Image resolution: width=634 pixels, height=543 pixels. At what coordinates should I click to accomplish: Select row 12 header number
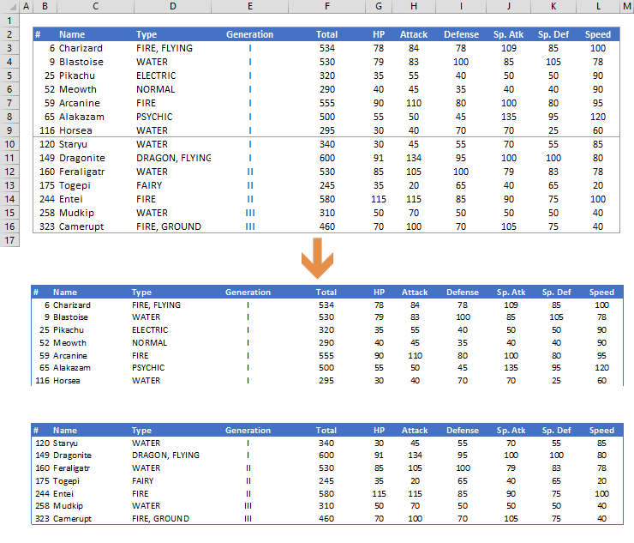tap(9, 172)
